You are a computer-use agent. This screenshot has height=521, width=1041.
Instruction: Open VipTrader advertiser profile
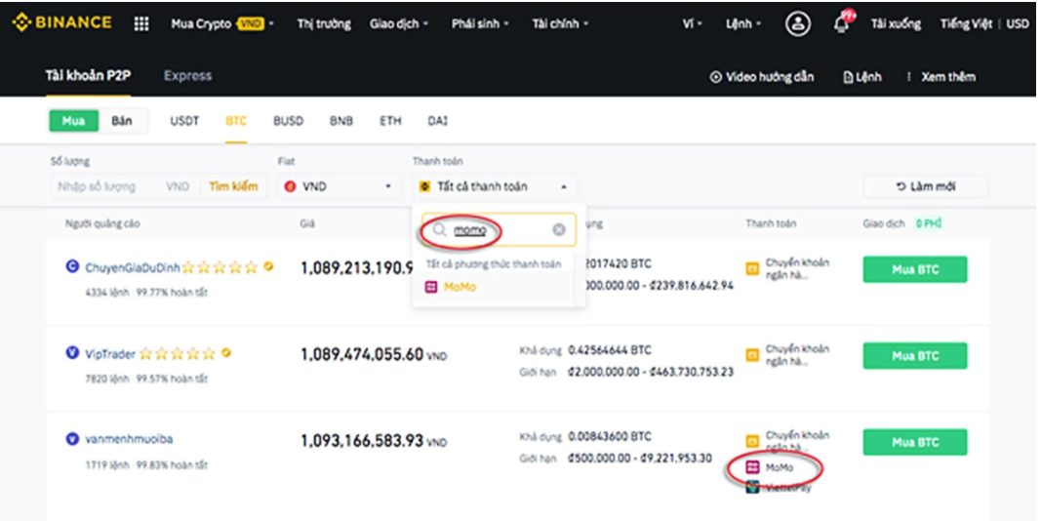tap(110, 354)
